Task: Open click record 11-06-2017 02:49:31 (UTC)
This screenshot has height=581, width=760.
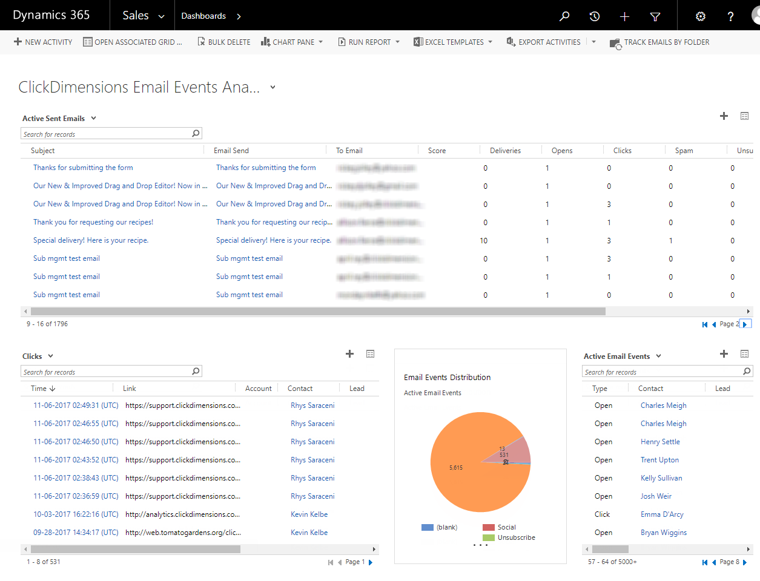Action: (x=76, y=405)
